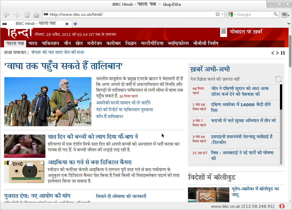Click the newborn baby thumbnail
292x210 pixels.
pos(25,146)
